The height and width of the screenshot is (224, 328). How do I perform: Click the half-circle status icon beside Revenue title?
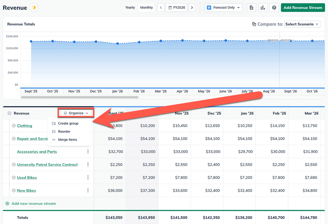[x=34, y=8]
